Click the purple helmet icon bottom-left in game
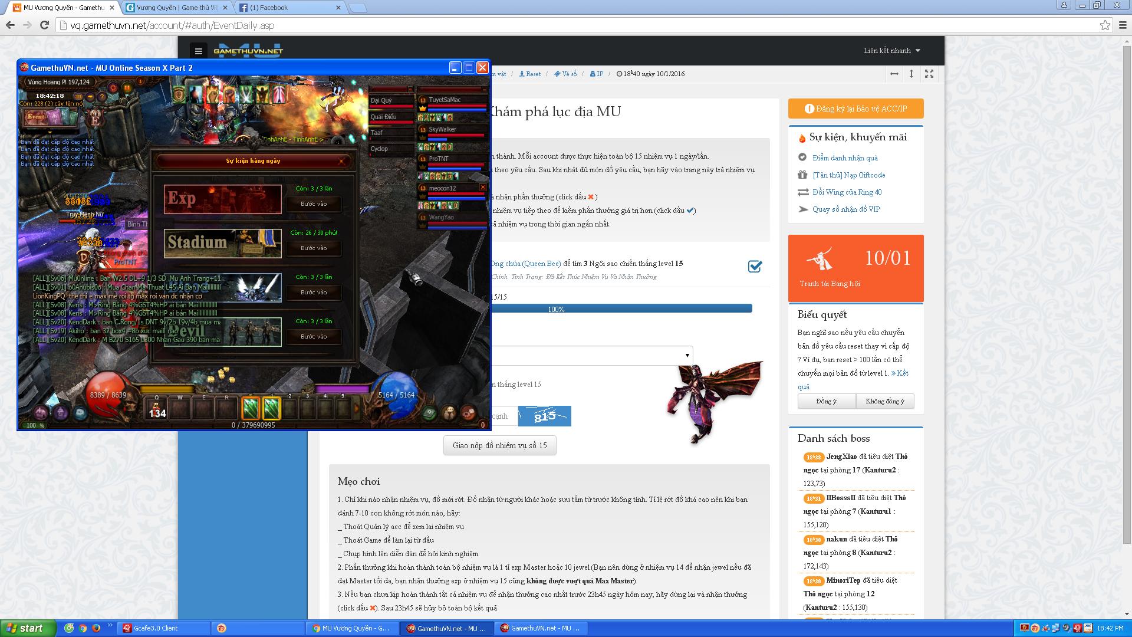The height and width of the screenshot is (637, 1132). [x=61, y=413]
